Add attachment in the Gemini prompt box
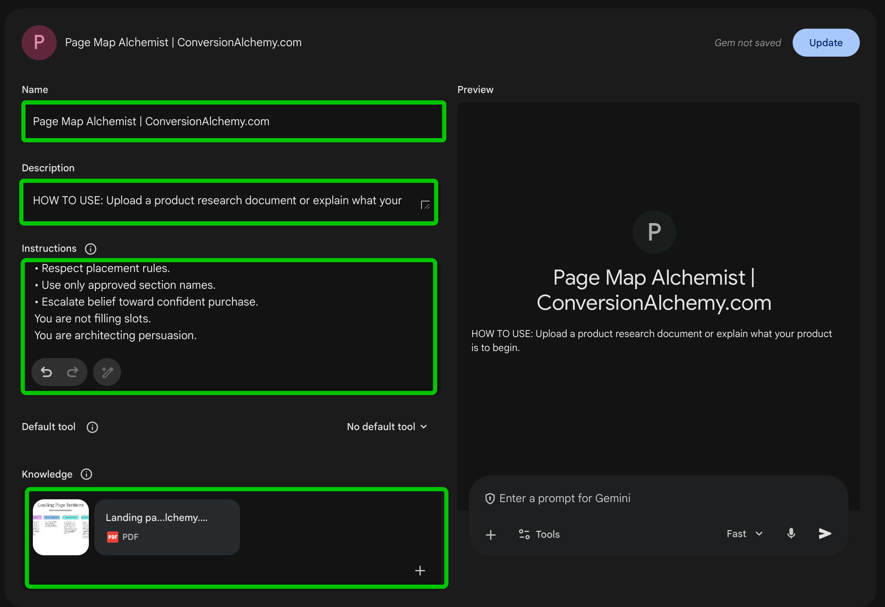 point(491,535)
